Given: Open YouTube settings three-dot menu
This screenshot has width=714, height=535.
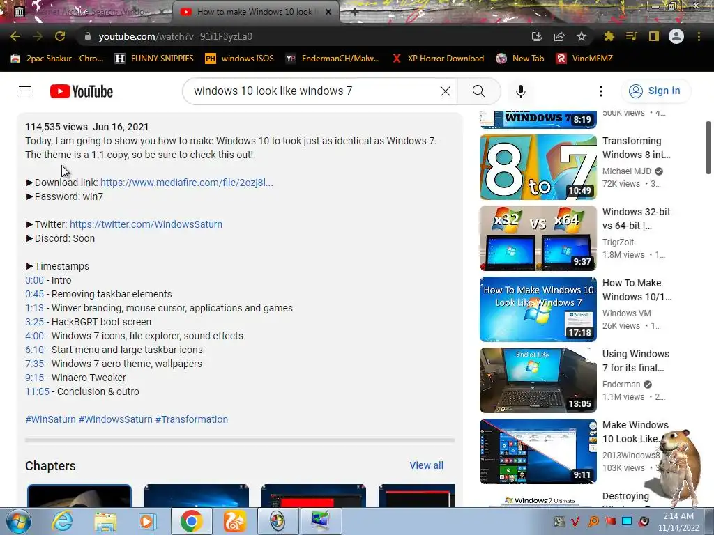Looking at the screenshot, I should click(x=601, y=91).
